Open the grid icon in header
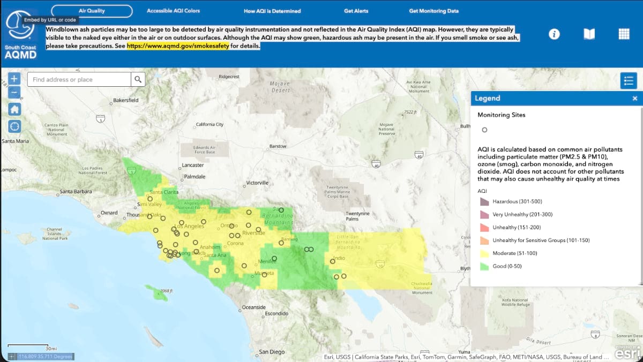The image size is (643, 362). pos(624,34)
